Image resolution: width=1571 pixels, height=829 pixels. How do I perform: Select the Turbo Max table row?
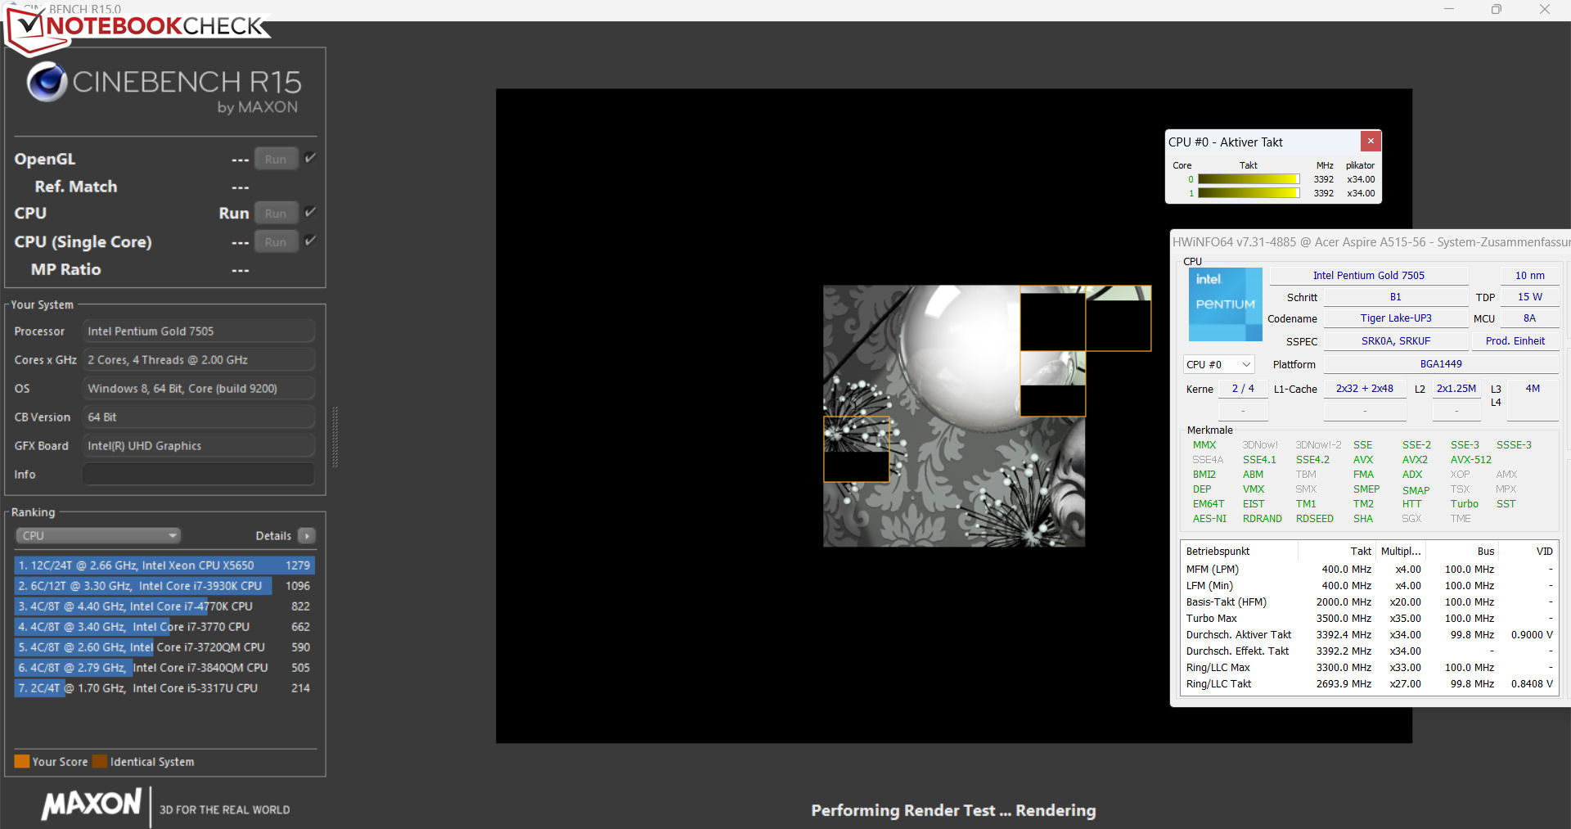1369,619
